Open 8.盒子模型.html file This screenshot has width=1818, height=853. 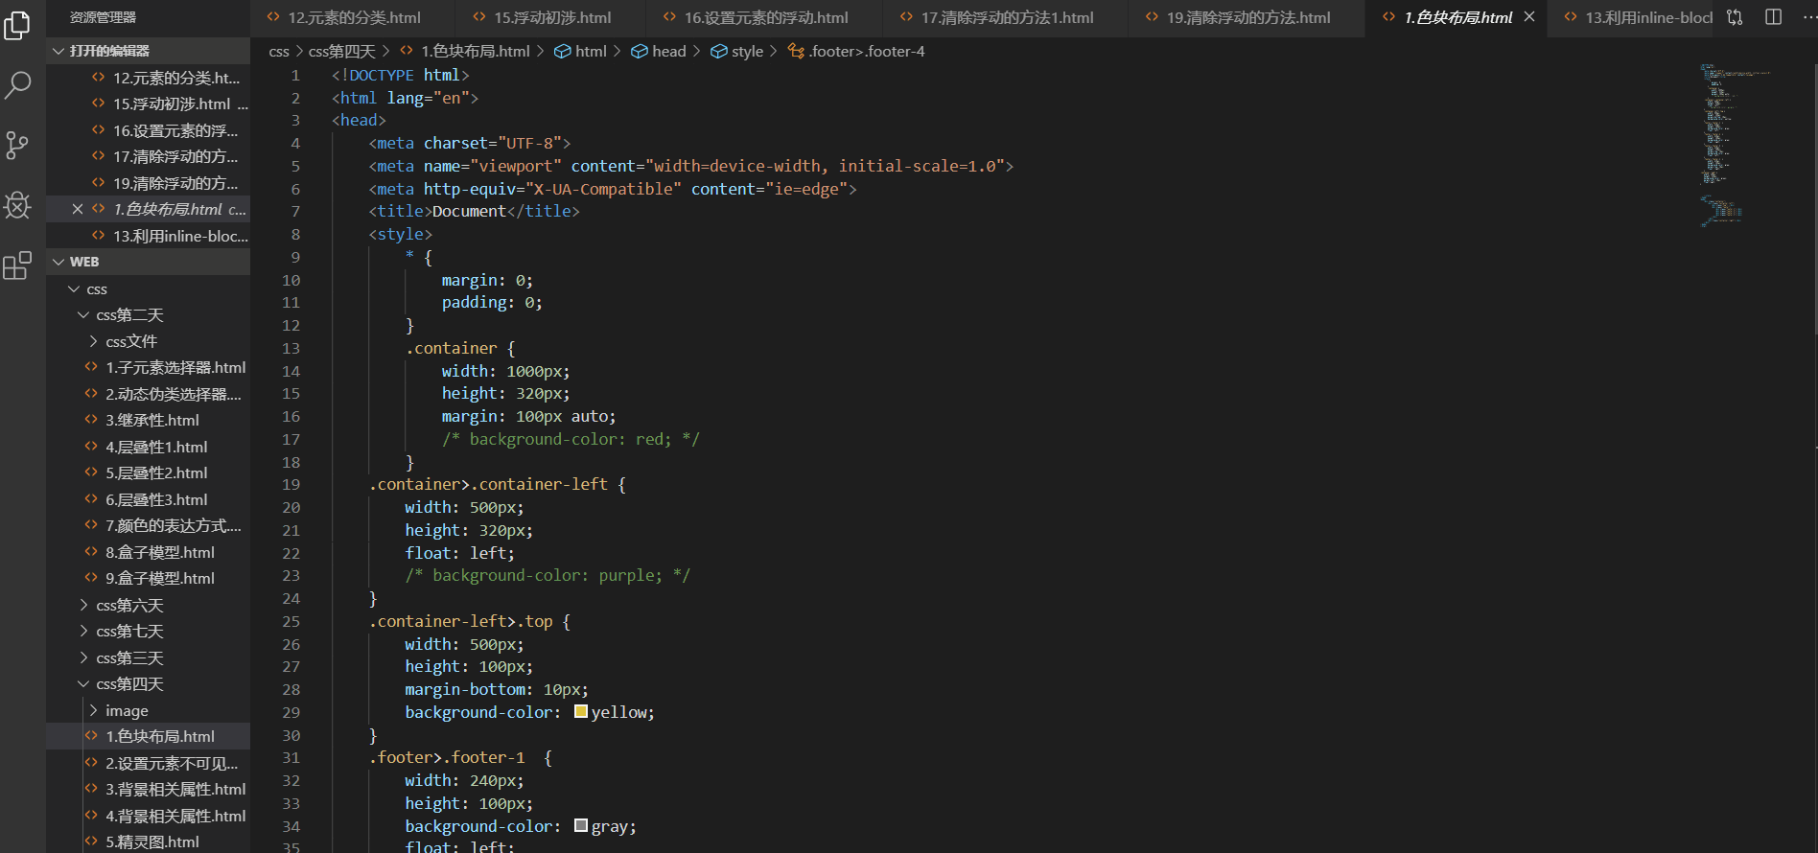point(149,552)
